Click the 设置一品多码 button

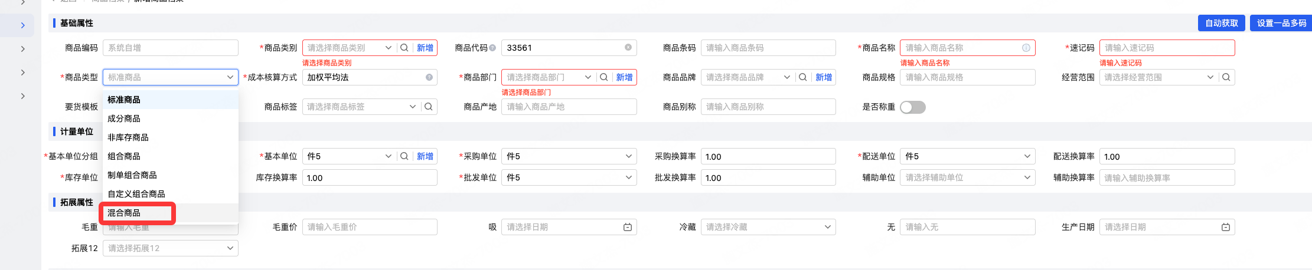1281,23
